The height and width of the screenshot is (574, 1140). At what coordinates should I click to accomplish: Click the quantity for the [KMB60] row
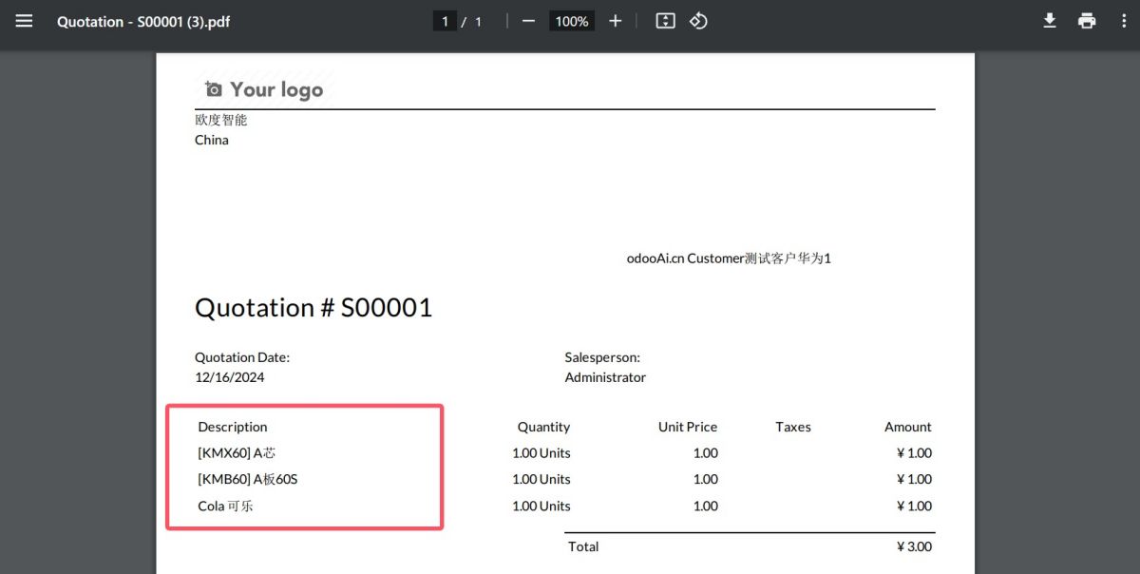point(541,479)
